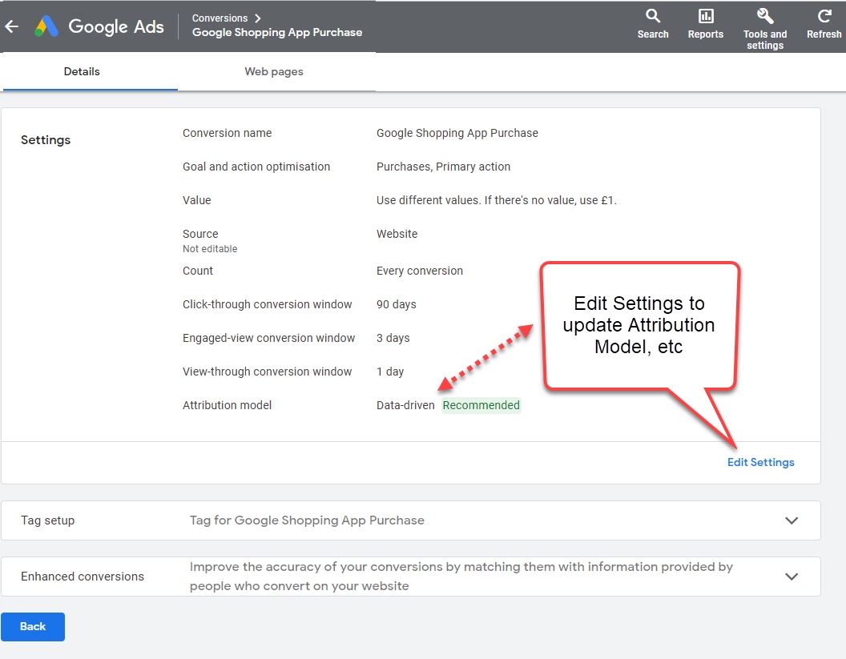This screenshot has width=846, height=659.
Task: Click the back arrow in the header
Action: tap(12, 26)
